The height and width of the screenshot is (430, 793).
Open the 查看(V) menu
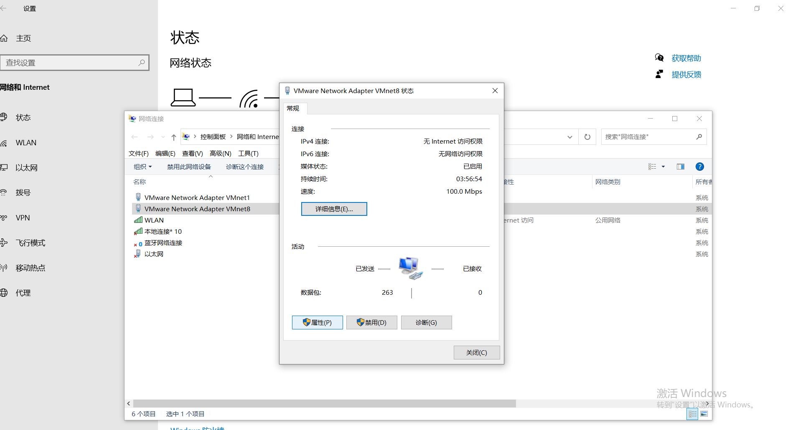coord(193,153)
